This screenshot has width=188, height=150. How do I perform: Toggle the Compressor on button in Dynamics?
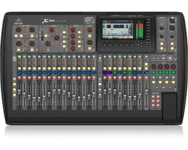coord(32,49)
